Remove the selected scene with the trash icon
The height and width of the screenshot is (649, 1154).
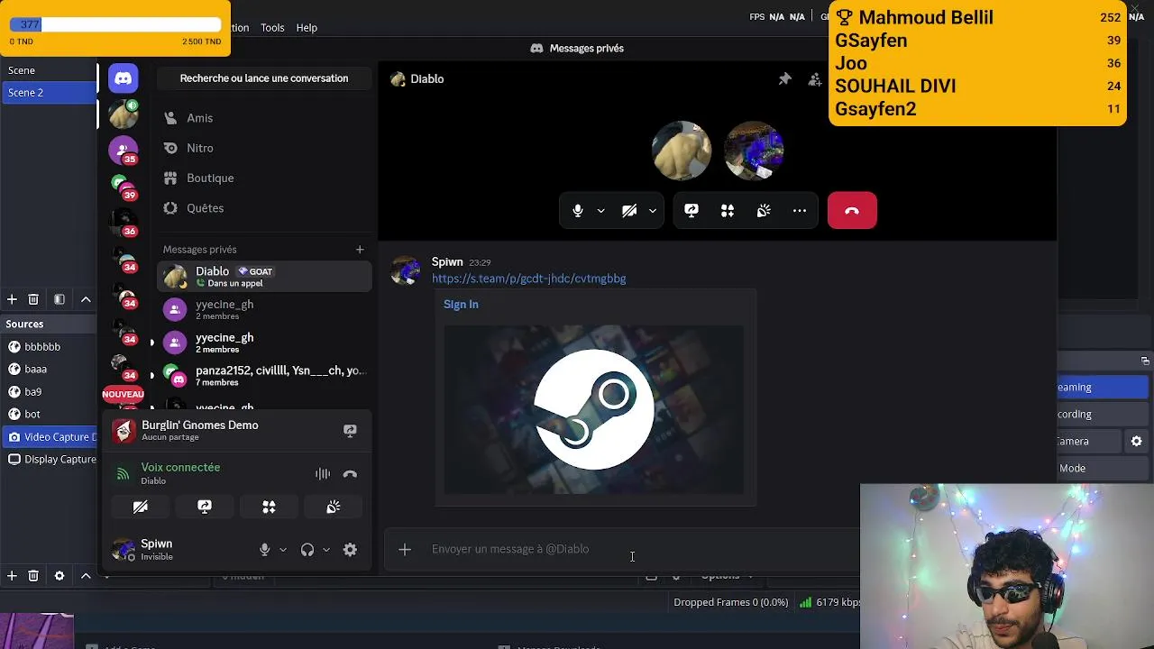[33, 299]
